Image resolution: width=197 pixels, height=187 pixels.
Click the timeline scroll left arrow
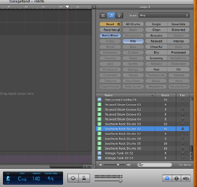85,166
